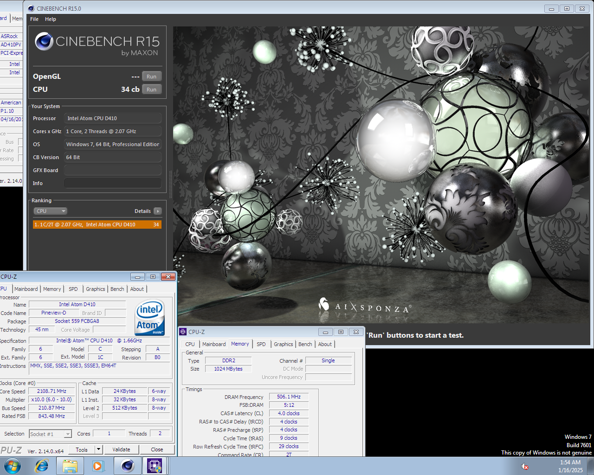Run the OpenGL benchmark test

coord(152,77)
